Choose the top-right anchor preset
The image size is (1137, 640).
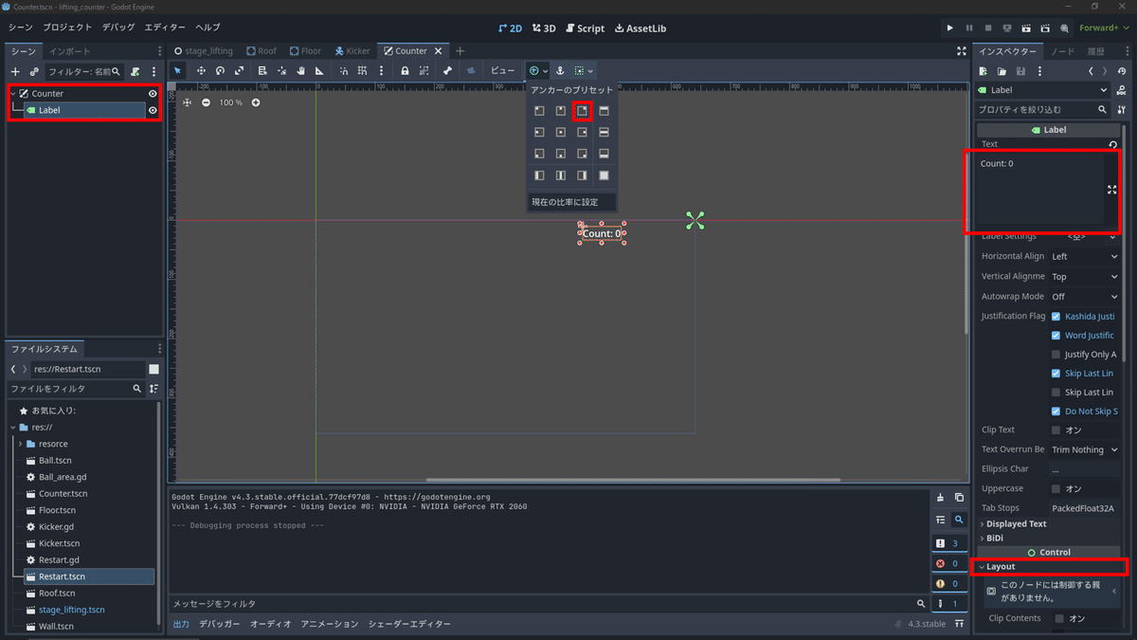coord(582,110)
